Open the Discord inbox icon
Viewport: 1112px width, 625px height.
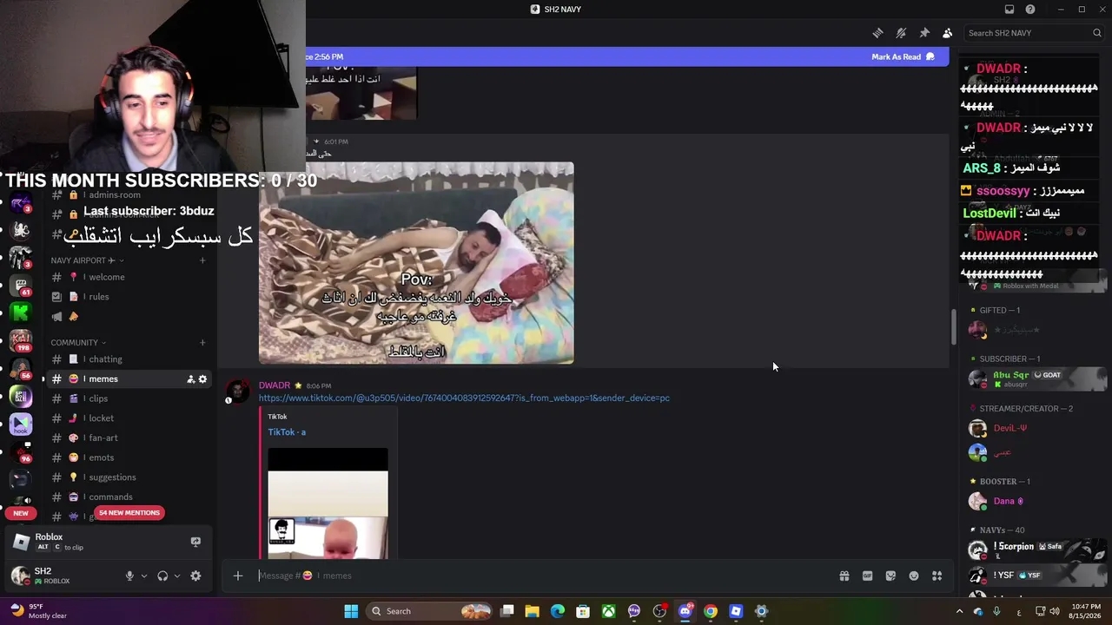coord(1009,10)
